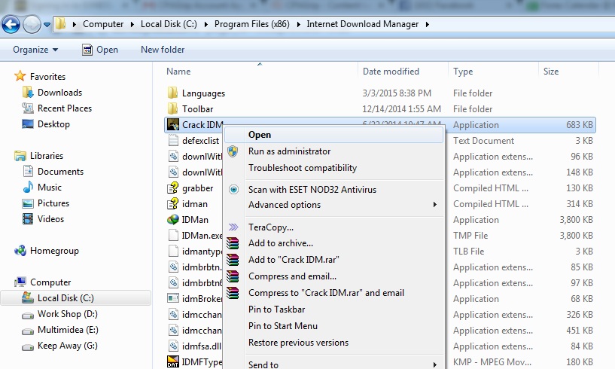Select the Toolbar folder icon
Image resolution: width=615 pixels, height=369 pixels.
point(172,108)
